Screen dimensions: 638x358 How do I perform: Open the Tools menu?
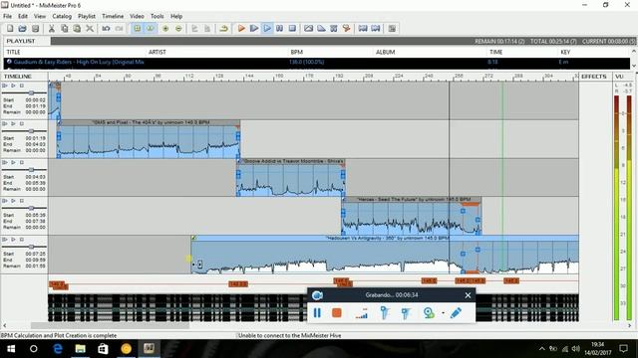(158, 16)
